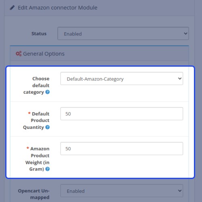Viewport: 202px width, 202px height.
Task: Click the Default Product Quantity label
Action: point(36,120)
